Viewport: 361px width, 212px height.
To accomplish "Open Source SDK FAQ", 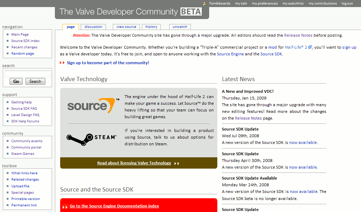I will (x=24, y=109).
